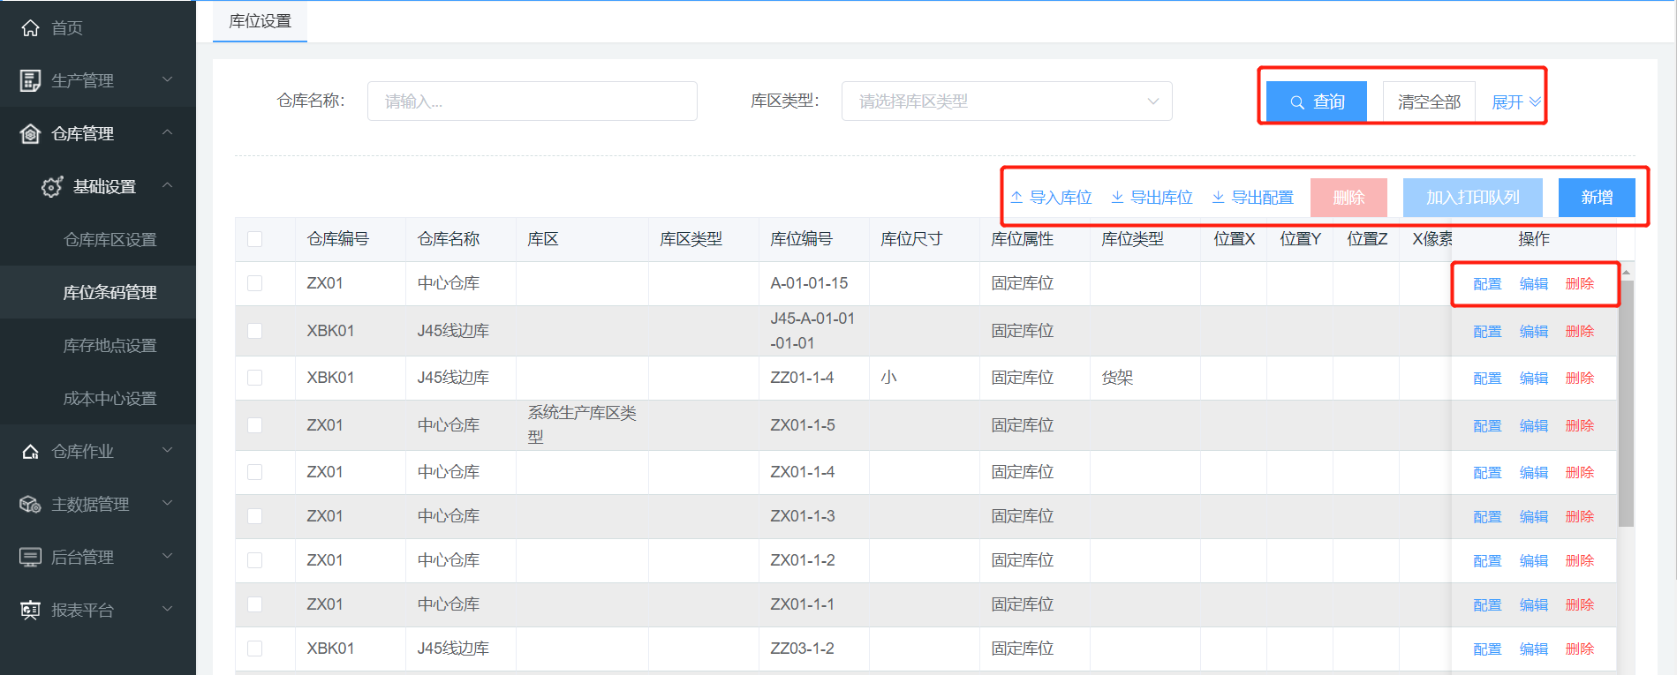Screen dimensions: 1677x675
Task: Click the 报表平台 chart icon
Action: click(30, 611)
